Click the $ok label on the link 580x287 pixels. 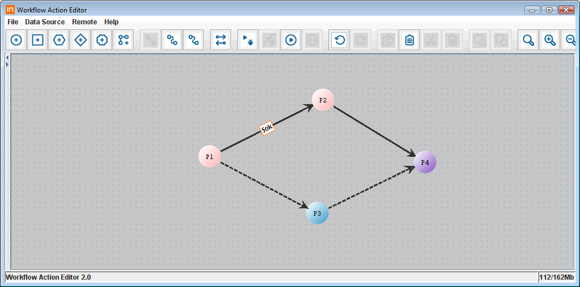coord(267,128)
